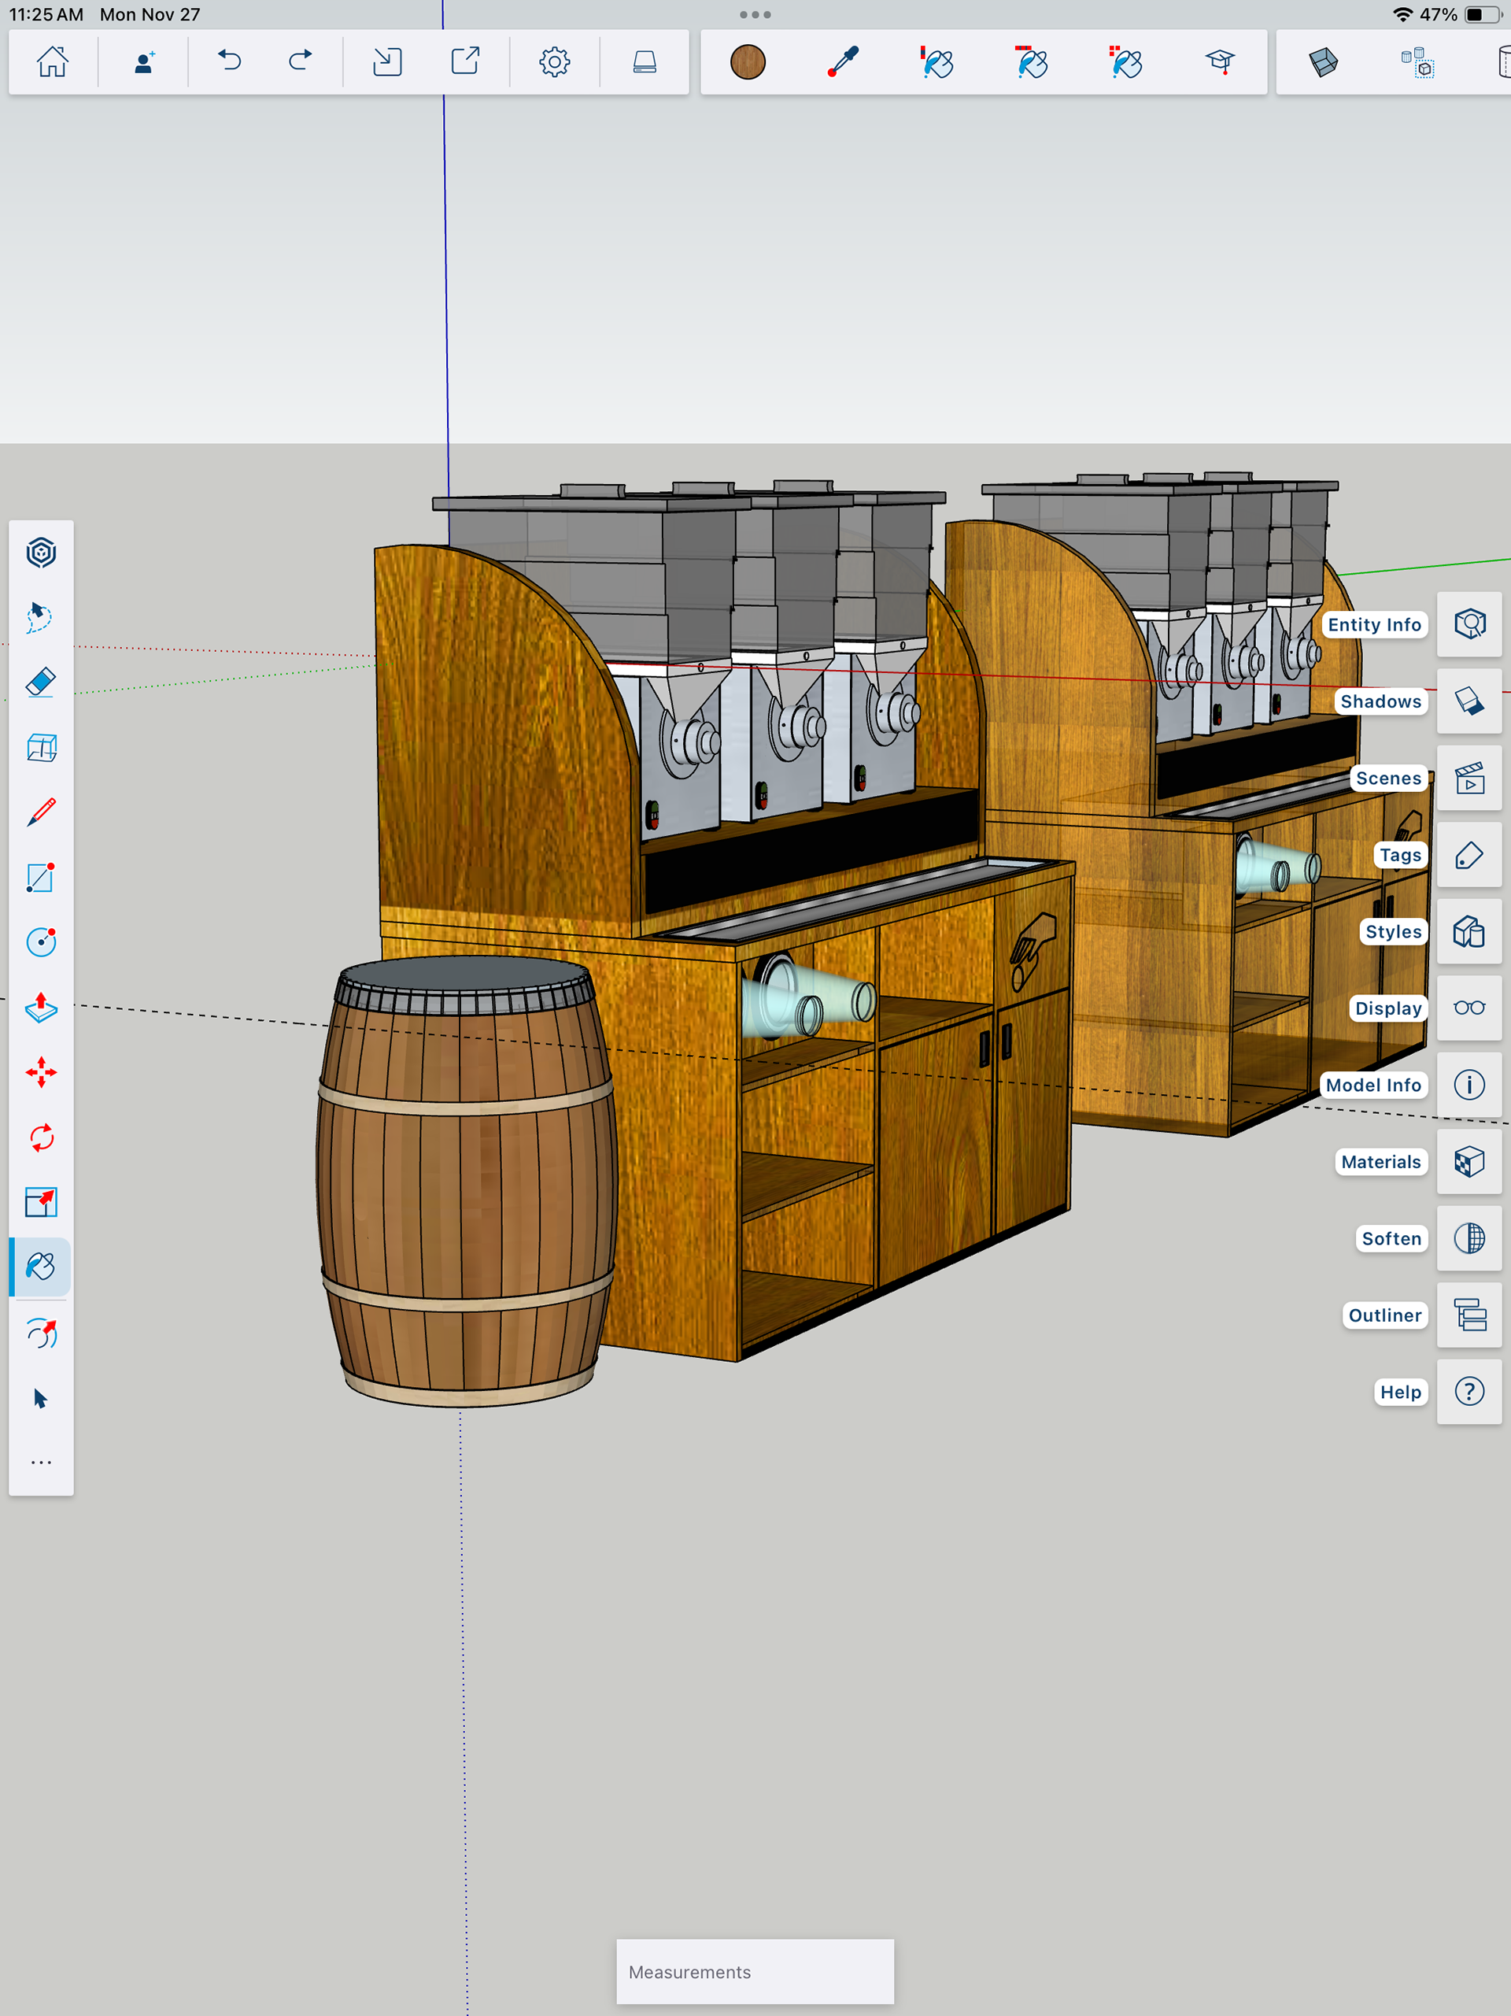Viewport: 1511px width, 2016px height.
Task: Open the Entity Info panel
Action: (1469, 624)
